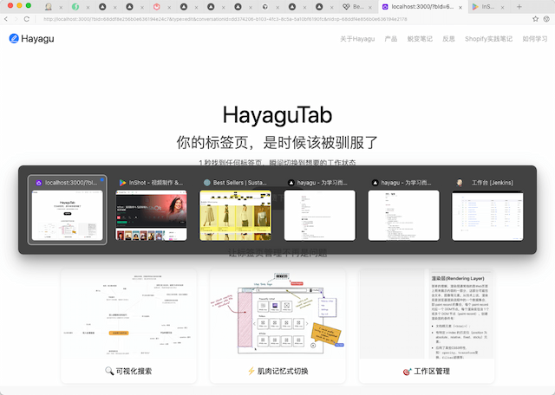The image size is (555, 395).
Task: Click the yellow macOS minimize window button
Action: click(19, 6)
